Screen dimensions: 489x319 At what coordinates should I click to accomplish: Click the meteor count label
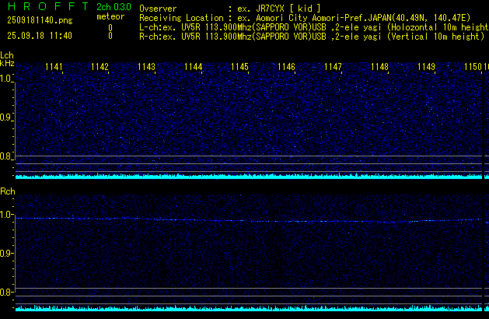(x=110, y=16)
